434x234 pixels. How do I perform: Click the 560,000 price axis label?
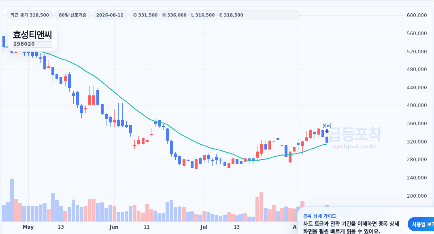coord(417,34)
